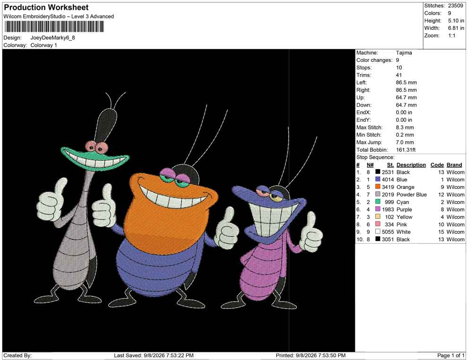Viewport: 468px width, 360px height.
Task: Click the 'Powder Blue' description text
Action: 412,195
